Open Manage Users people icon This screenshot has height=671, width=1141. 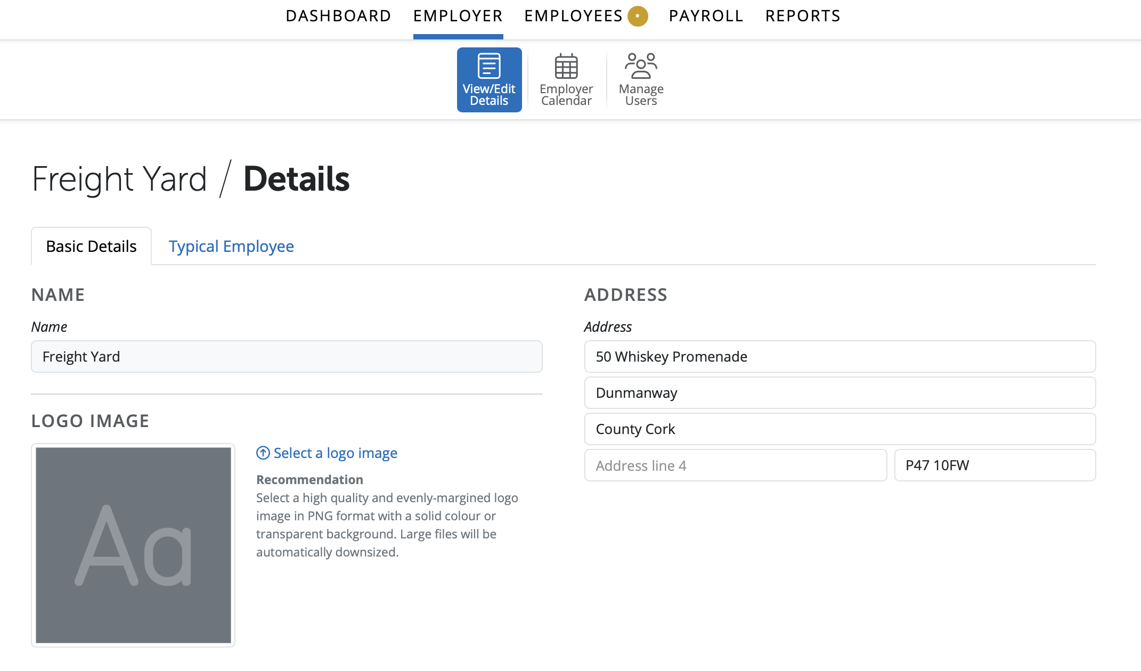point(641,66)
